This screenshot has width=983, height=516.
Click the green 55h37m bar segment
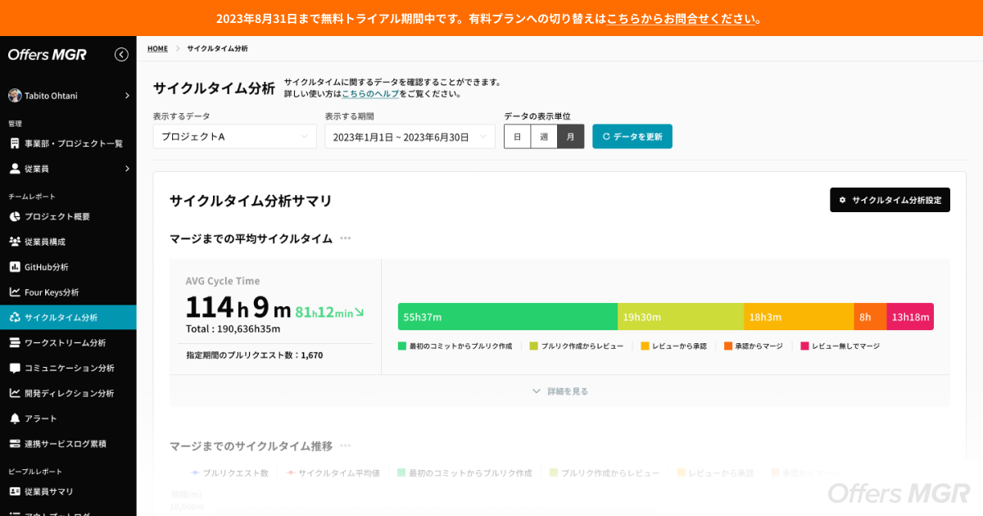pos(507,317)
